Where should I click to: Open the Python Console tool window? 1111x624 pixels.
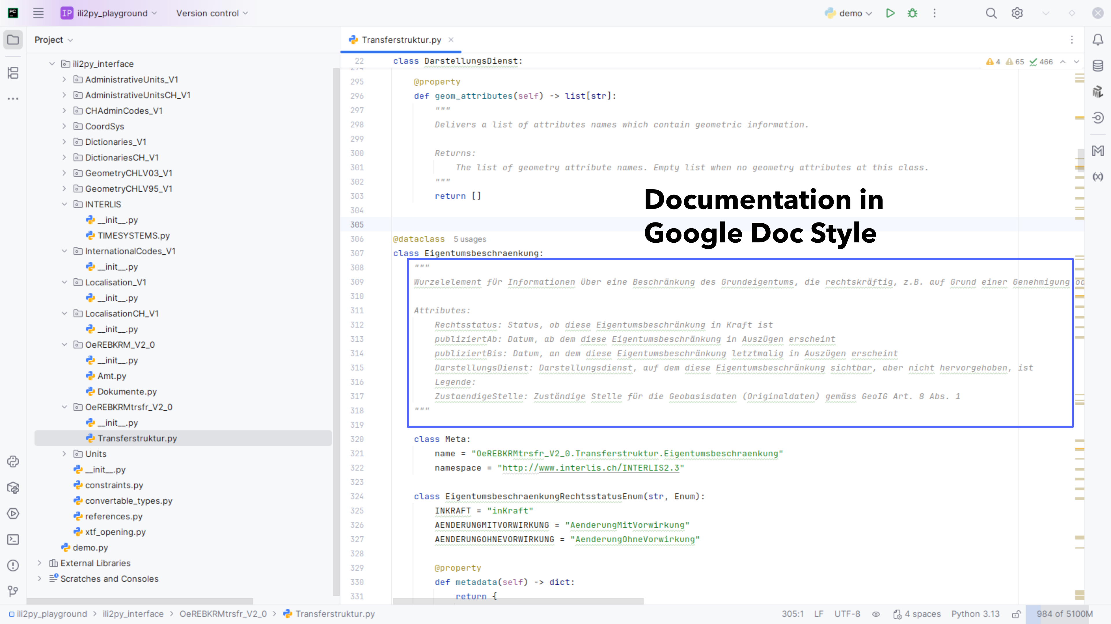tap(13, 462)
